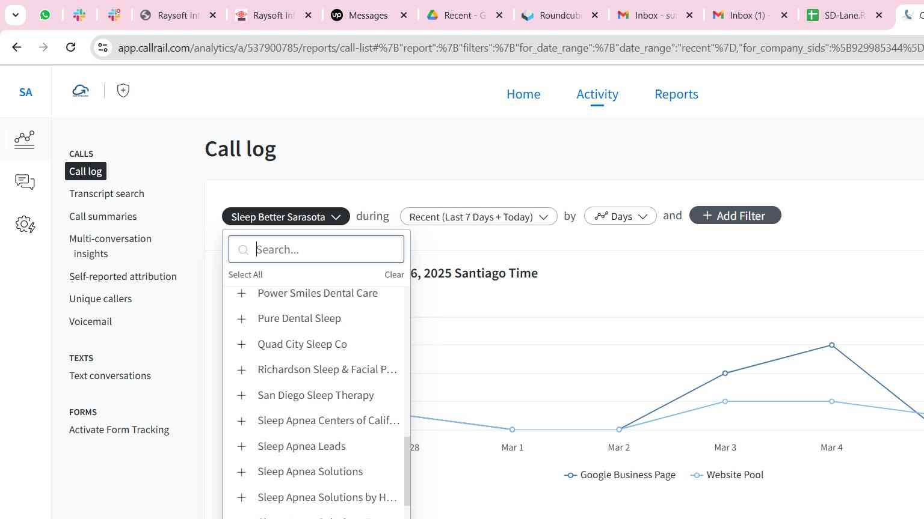This screenshot has height=519, width=924.
Task: Add Sleep Apnea Solutions plus icon
Action: pos(241,472)
